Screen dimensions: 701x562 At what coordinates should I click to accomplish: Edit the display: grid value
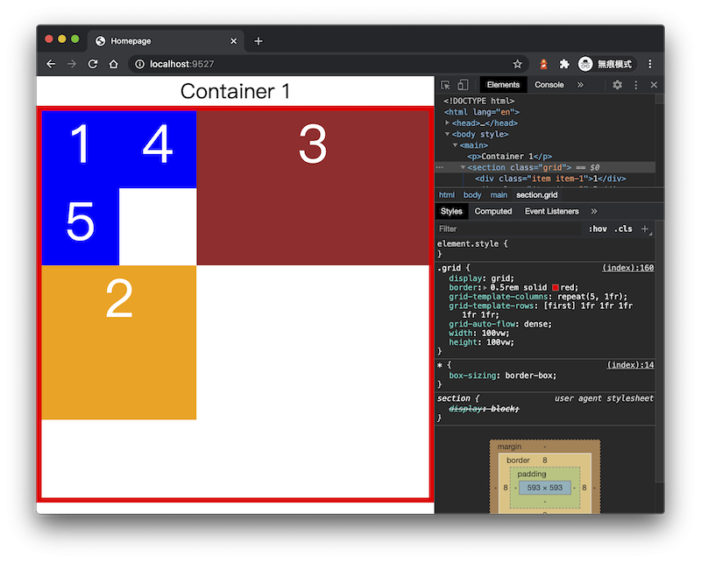pos(500,278)
